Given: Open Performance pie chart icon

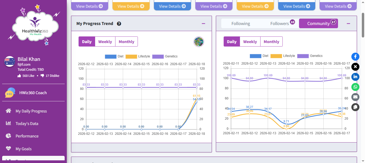Looking at the screenshot, I should [x=9, y=136].
